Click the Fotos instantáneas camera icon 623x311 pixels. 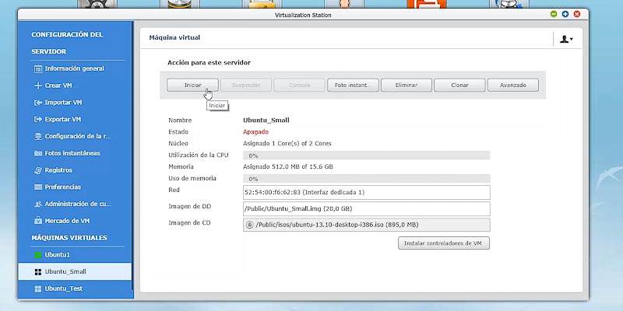38,153
